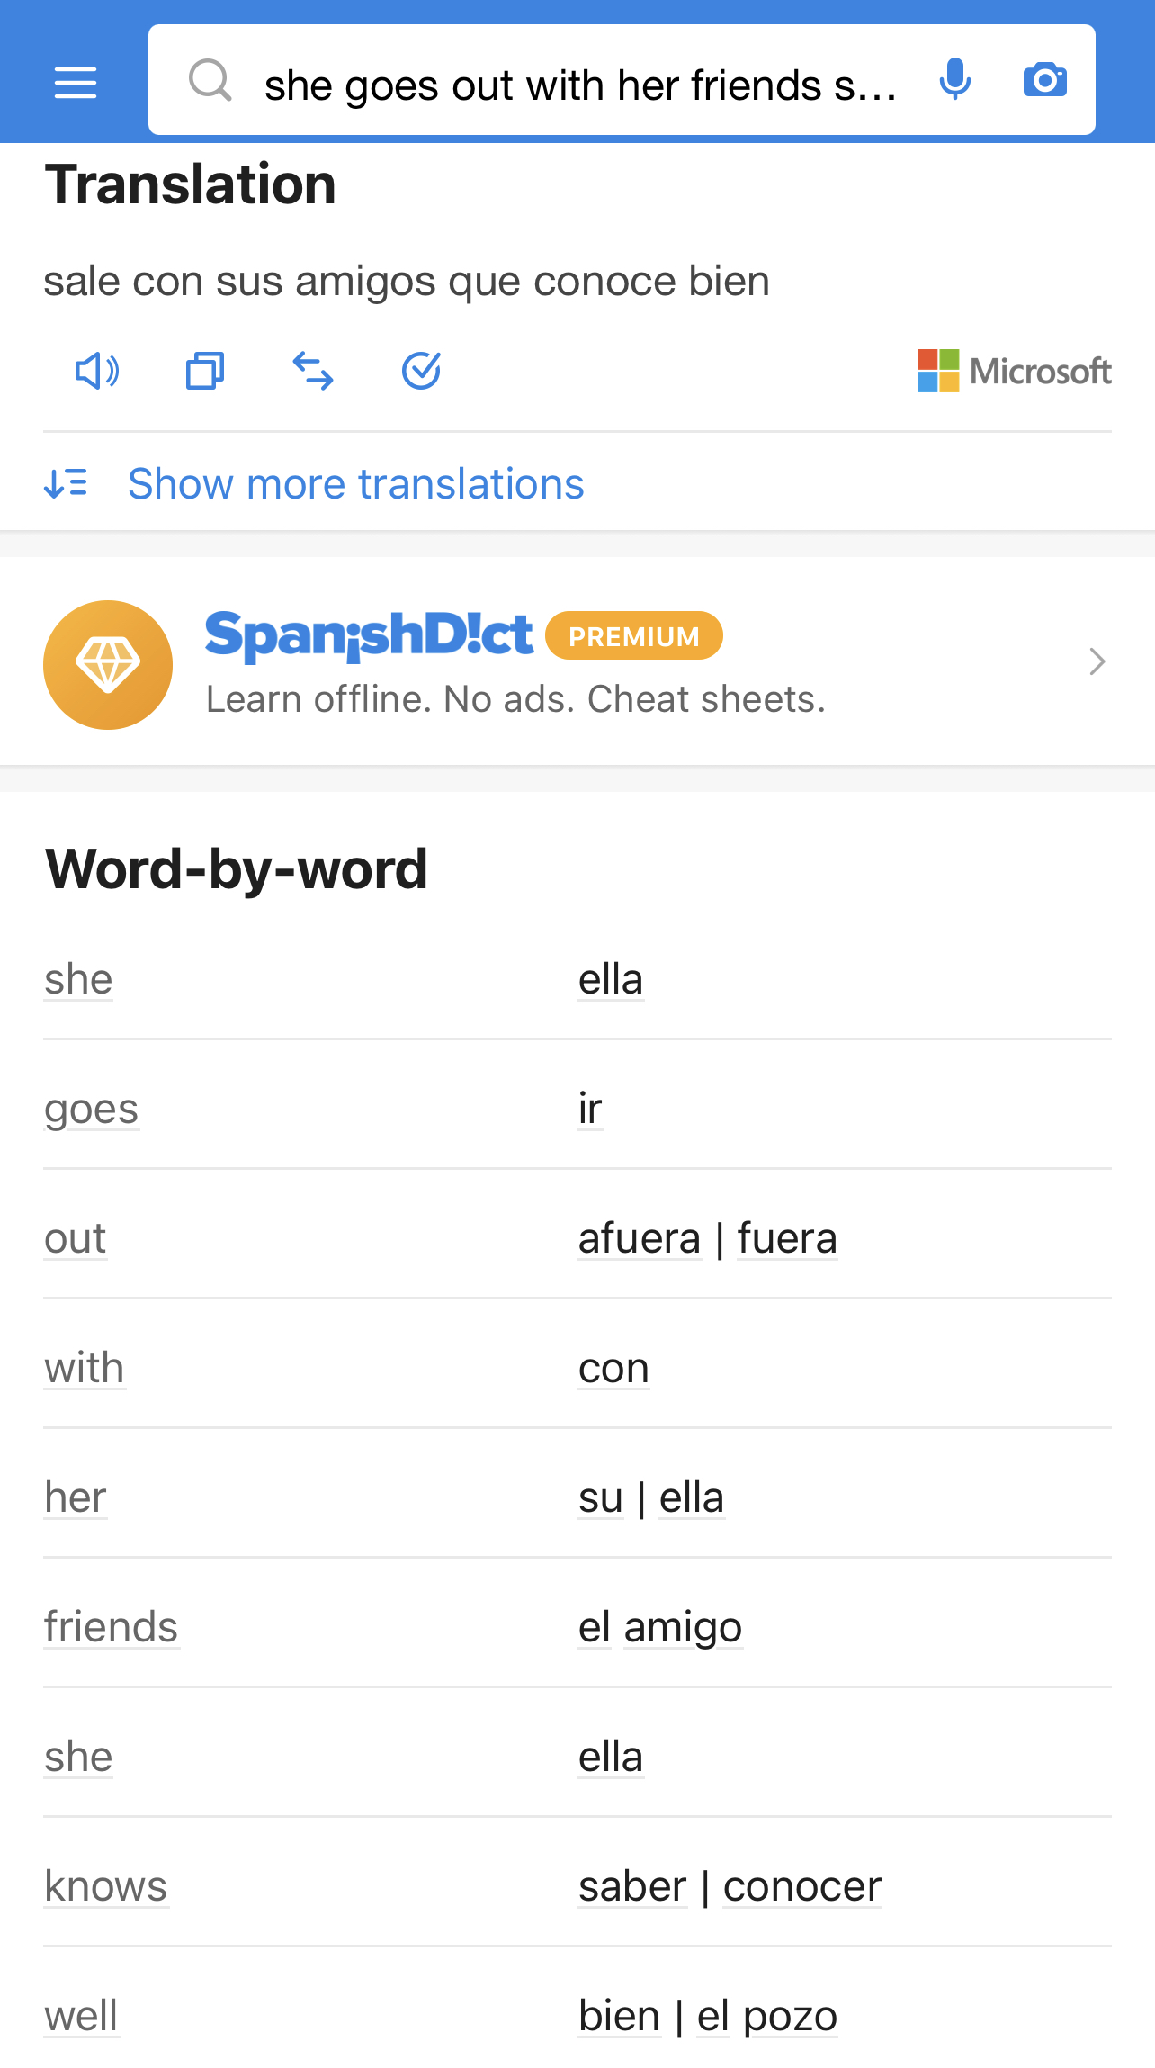Viewport: 1155px width, 2068px height.
Task: Open the "afuera" translation link
Action: click(640, 1238)
